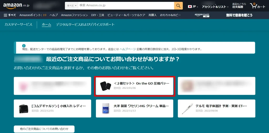The height and width of the screenshot is (133, 269).
Task: Open 返品もこちら 注文履歴
Action: [x=239, y=6]
